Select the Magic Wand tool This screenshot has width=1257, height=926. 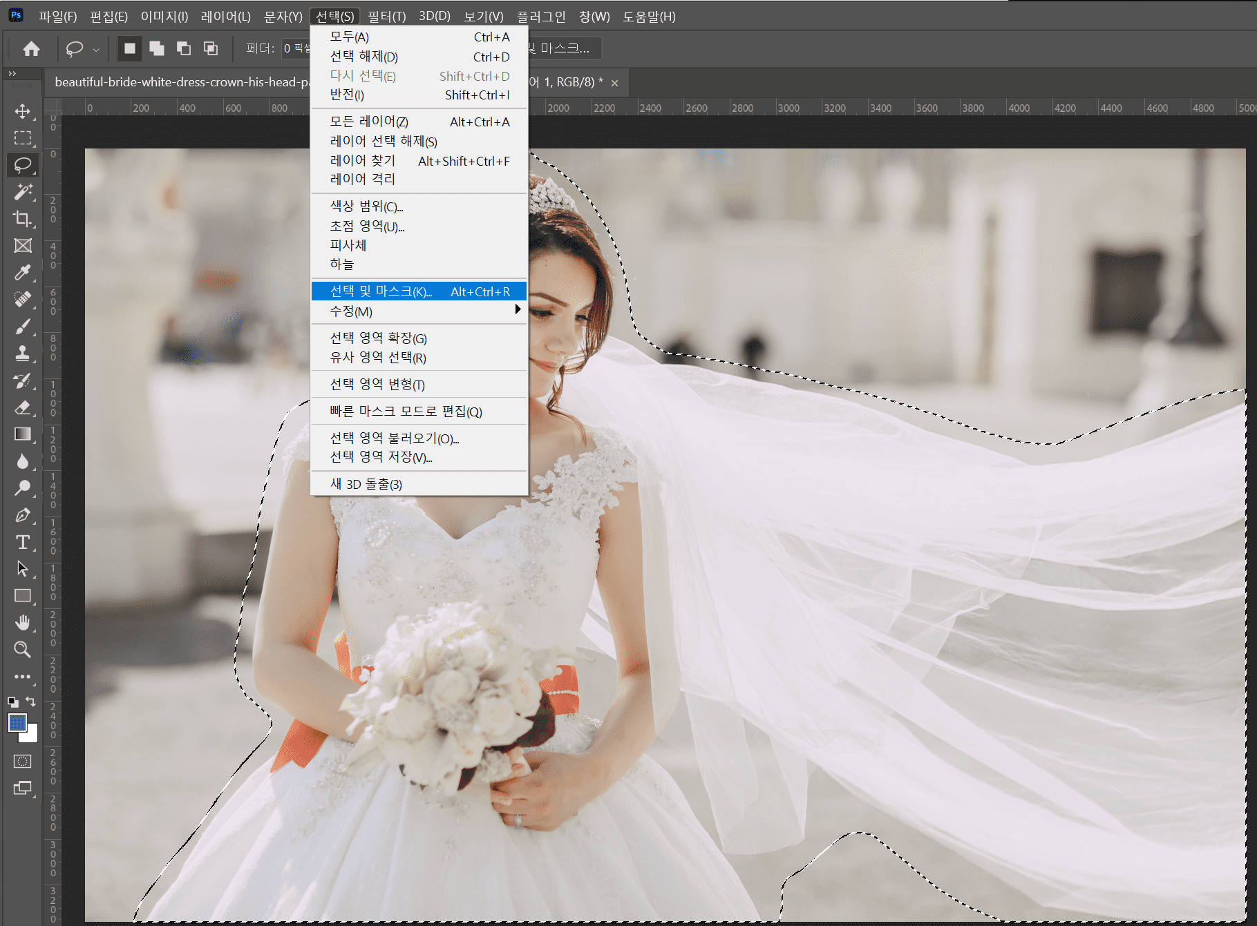23,192
